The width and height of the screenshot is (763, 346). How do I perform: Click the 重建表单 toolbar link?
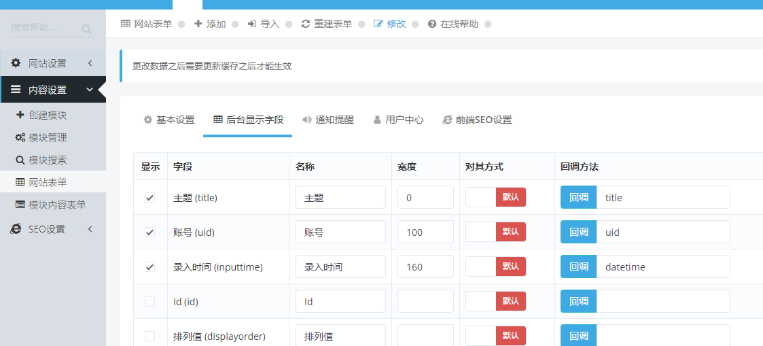(x=327, y=24)
